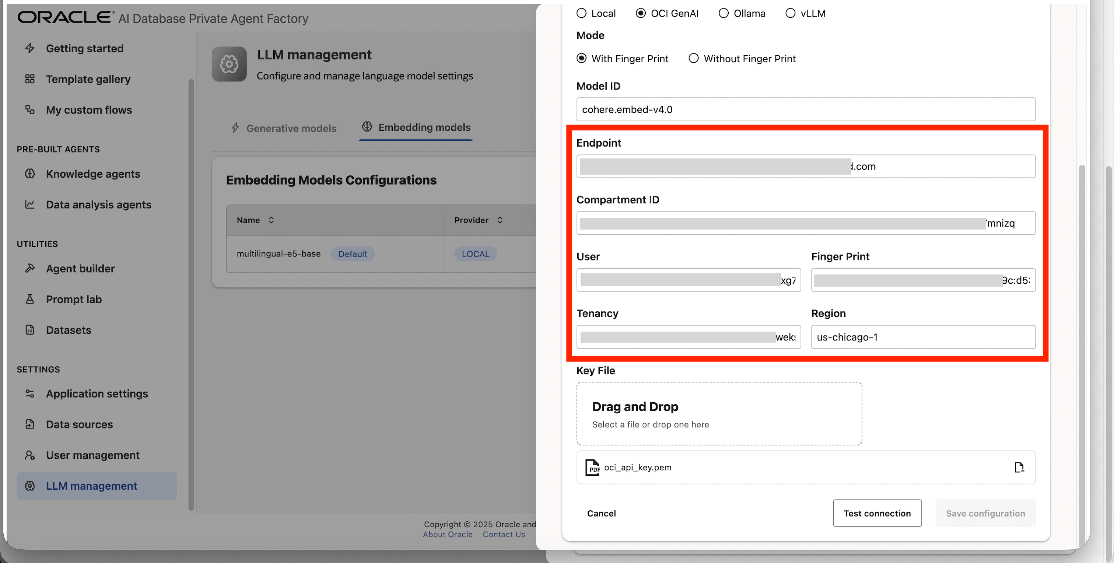Click the Data analysis agents chart icon
This screenshot has width=1114, height=563.
tap(30, 204)
